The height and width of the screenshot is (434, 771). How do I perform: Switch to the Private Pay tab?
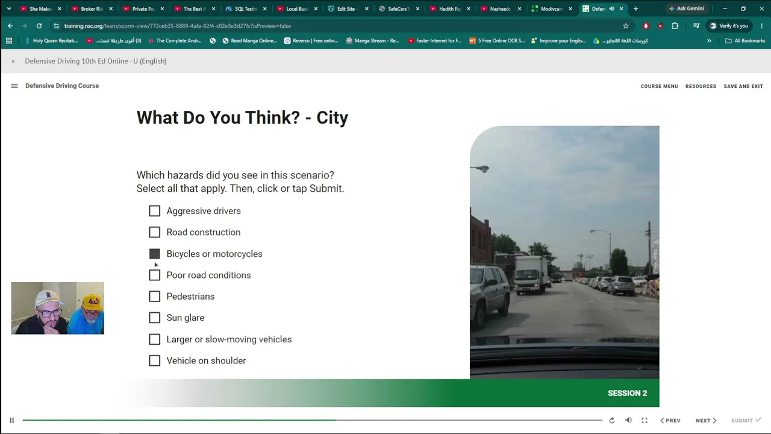[x=143, y=9]
